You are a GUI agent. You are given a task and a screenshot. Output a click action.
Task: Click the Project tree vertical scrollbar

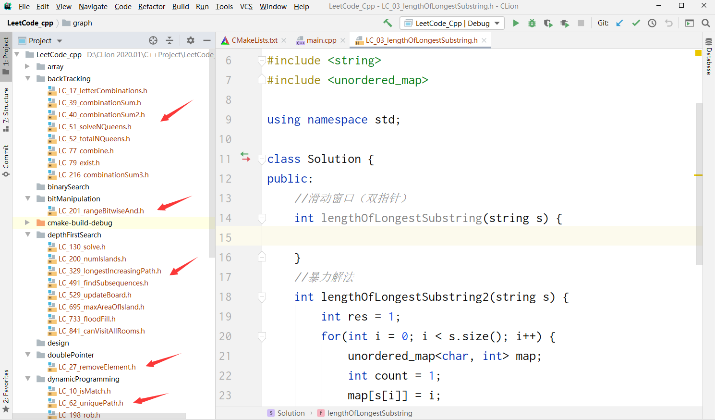coord(212,153)
